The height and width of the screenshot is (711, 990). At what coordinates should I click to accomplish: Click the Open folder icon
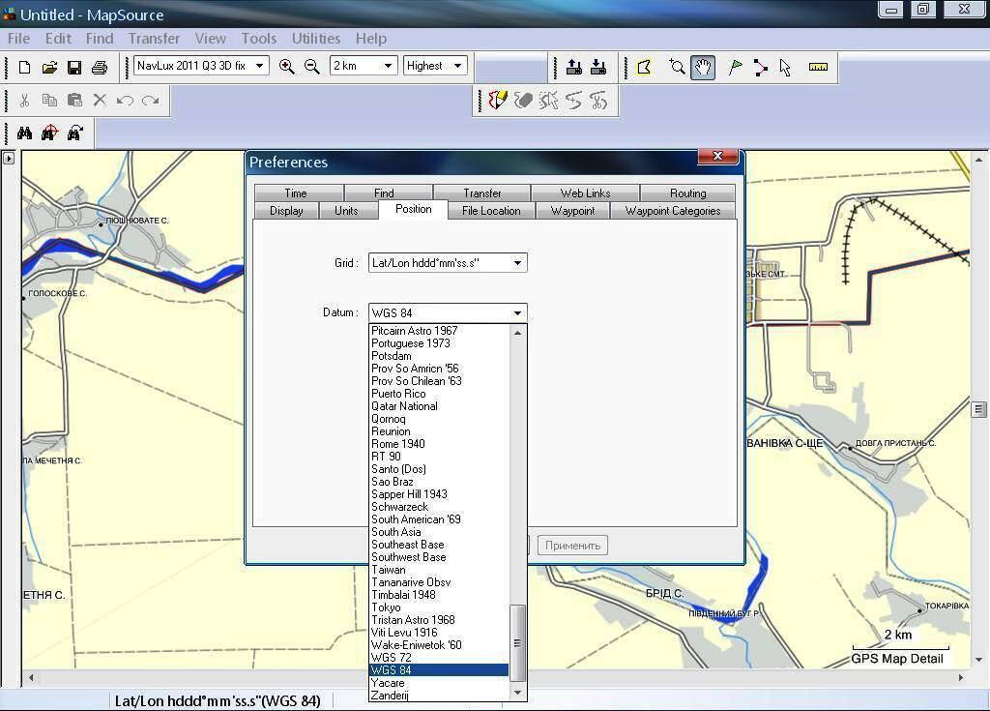[49, 67]
